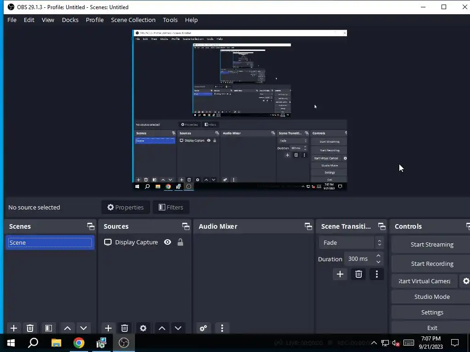This screenshot has width=470, height=352.
Task: Click Start Virtual Camera button
Action: tap(425, 281)
